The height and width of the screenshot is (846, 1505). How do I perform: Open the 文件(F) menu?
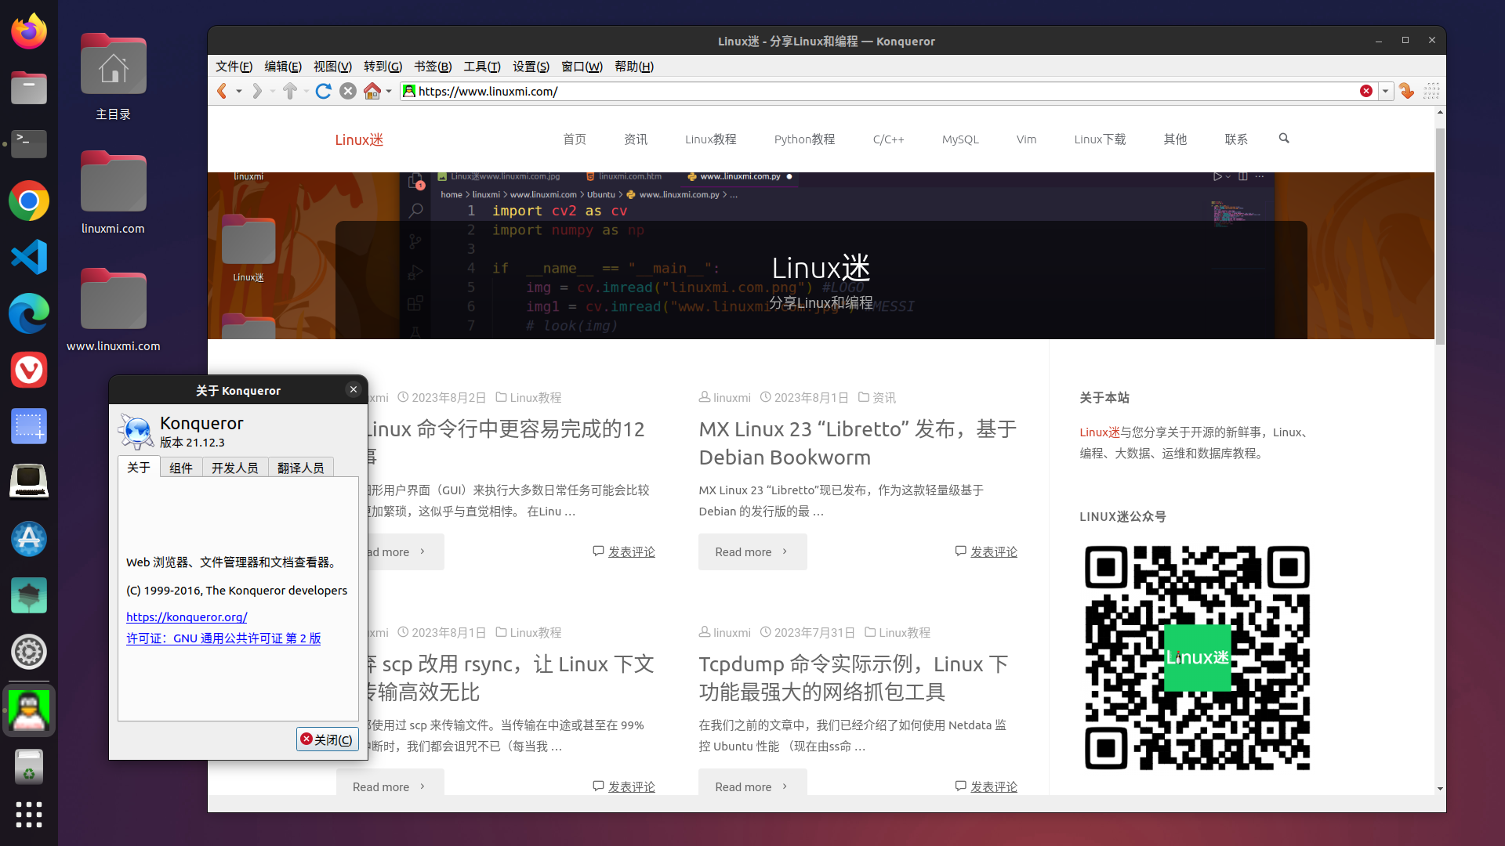[234, 67]
